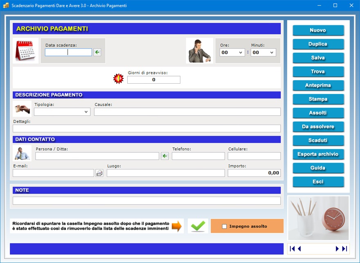Click the Ricordarsi di spuntare reminder text

pyautogui.click(x=91, y=226)
